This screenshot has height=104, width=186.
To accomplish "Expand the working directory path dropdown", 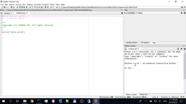I will pyautogui.click(x=180, y=7).
